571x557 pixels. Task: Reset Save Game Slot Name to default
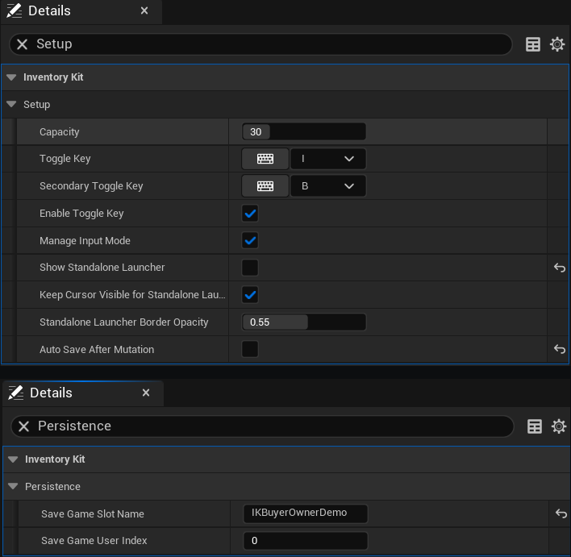click(561, 513)
